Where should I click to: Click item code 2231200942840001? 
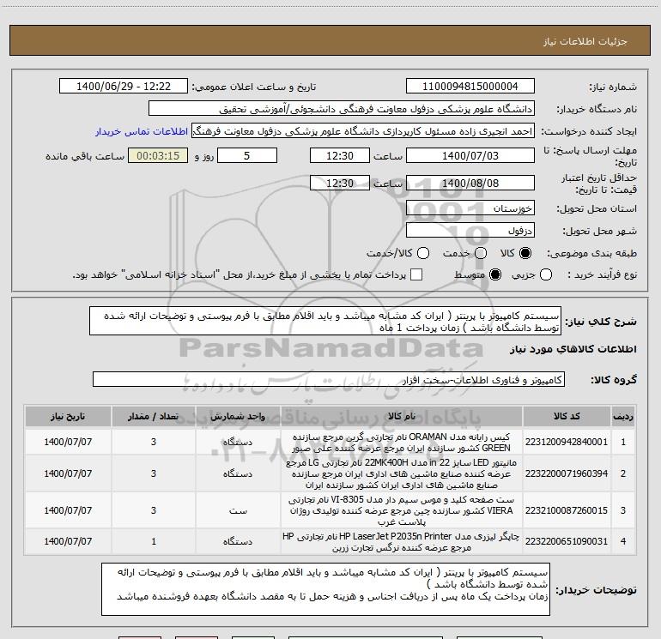click(x=567, y=442)
